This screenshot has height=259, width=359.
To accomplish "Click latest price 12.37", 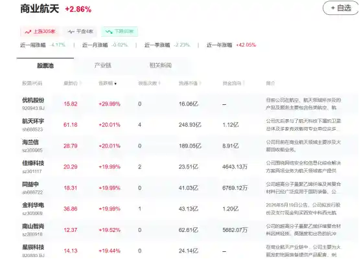I will coord(71,230).
